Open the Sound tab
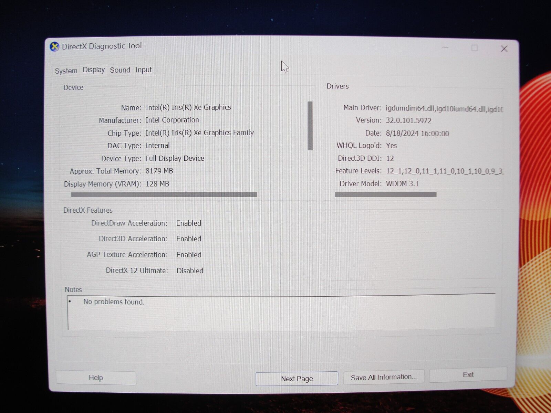The image size is (551, 413). [x=120, y=70]
